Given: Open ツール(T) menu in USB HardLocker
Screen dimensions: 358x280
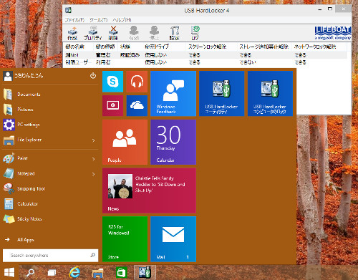Looking at the screenshot, I should pos(99,20).
